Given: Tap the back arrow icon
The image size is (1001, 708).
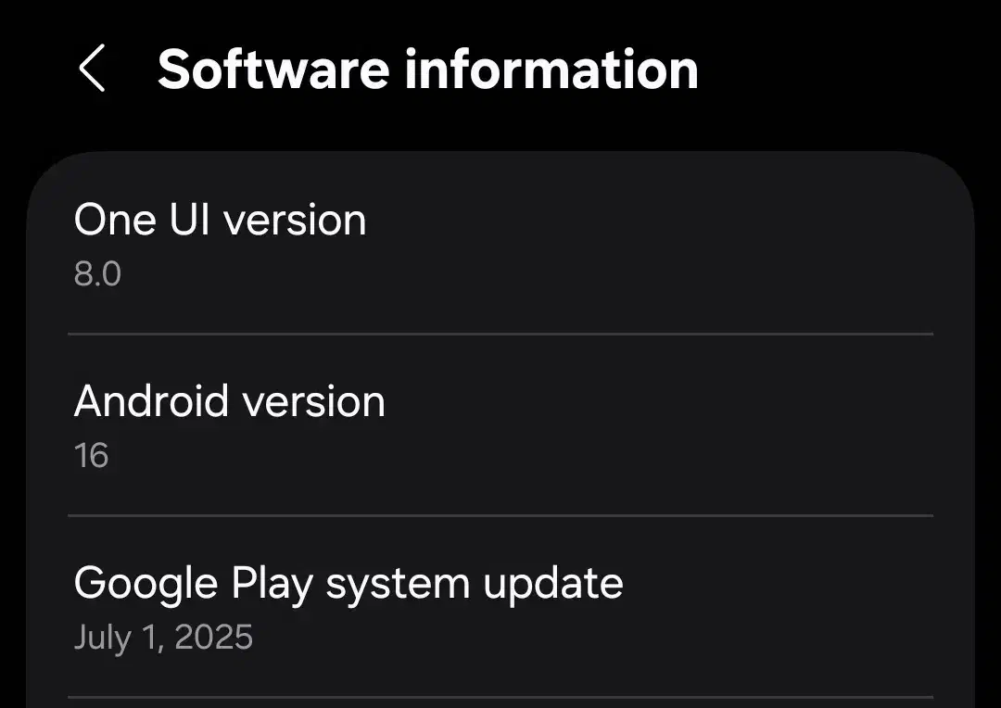Looking at the screenshot, I should 92,70.
